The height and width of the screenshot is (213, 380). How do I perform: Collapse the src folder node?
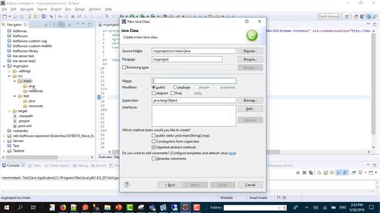(9, 76)
